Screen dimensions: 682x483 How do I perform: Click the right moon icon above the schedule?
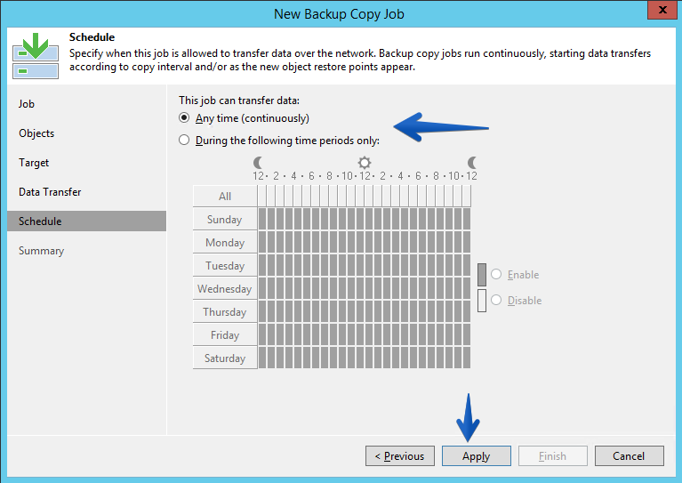point(472,163)
